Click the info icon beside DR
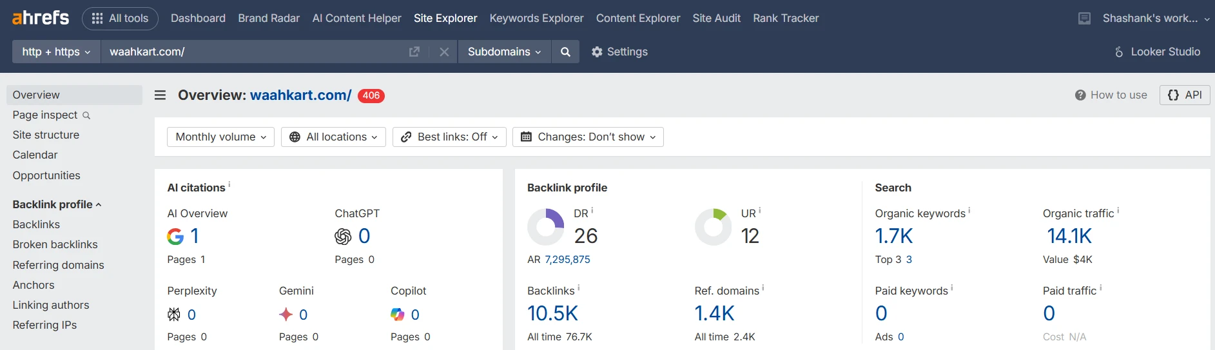1215x350 pixels. [592, 210]
